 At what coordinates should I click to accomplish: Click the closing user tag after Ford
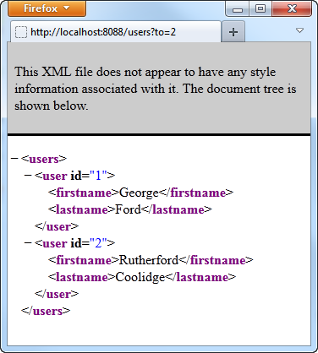pyautogui.click(x=57, y=226)
